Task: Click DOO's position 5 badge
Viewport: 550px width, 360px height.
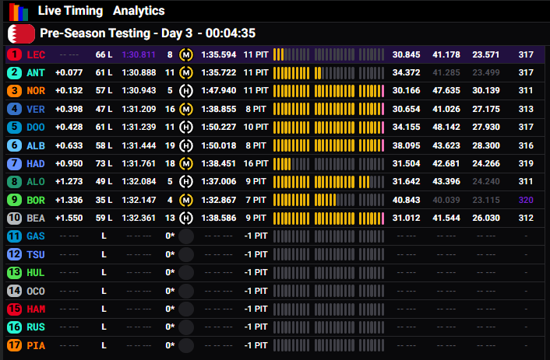Action: [14, 127]
